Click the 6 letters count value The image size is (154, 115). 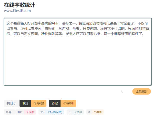(69, 112)
